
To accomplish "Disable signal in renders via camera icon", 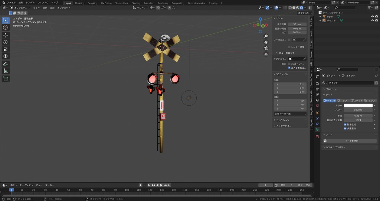I will [376, 16].
